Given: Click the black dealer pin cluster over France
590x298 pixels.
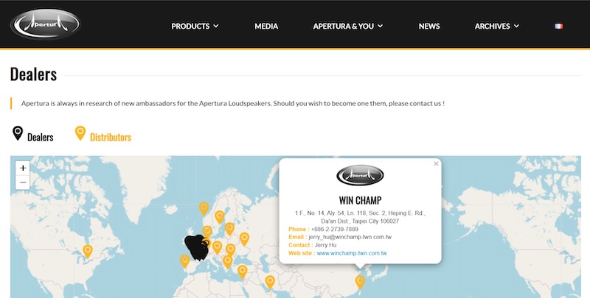Looking at the screenshot, I should point(195,248).
